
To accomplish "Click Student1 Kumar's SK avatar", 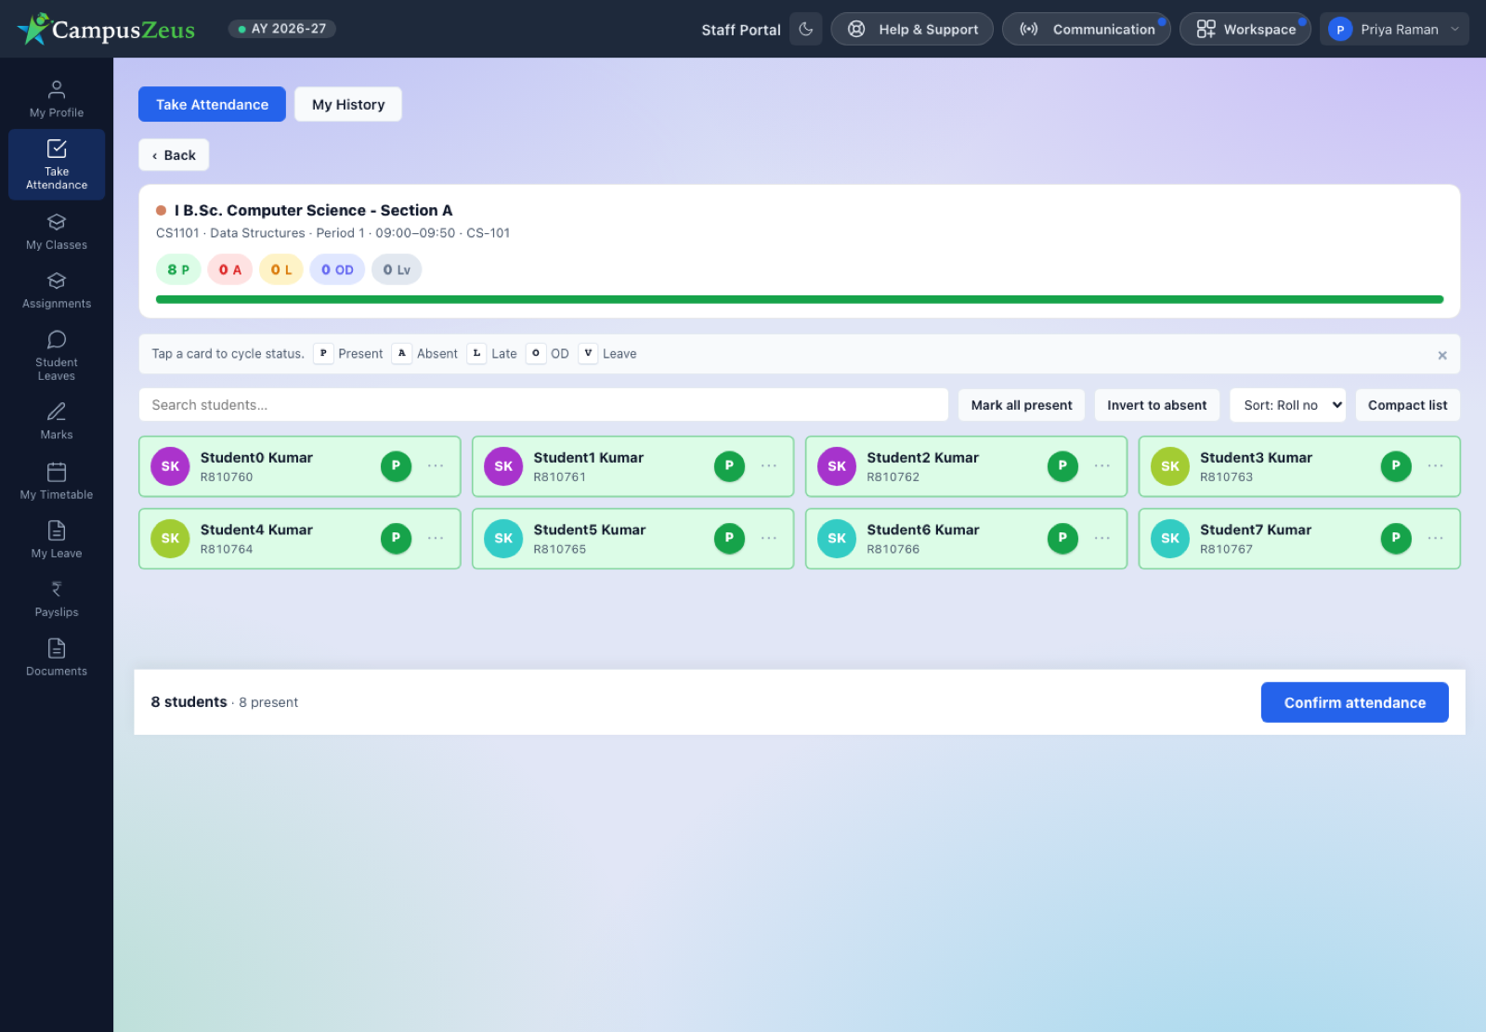I will pos(503,466).
